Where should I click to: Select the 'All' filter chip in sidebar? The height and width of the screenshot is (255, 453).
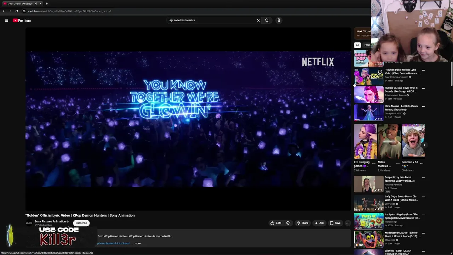coord(357,45)
